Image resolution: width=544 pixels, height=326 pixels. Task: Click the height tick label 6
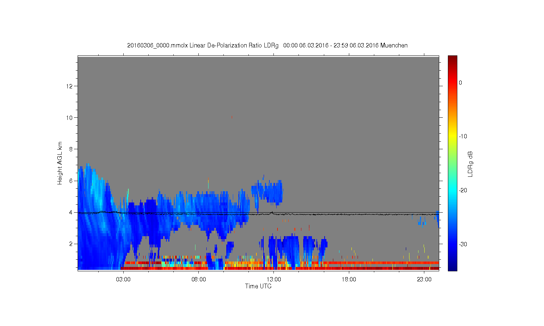(71, 181)
